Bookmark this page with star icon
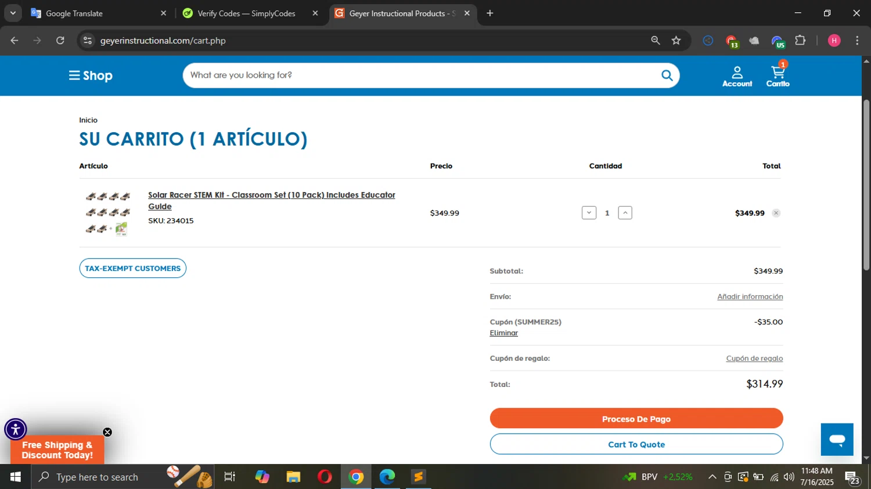This screenshot has width=871, height=489. (676, 41)
